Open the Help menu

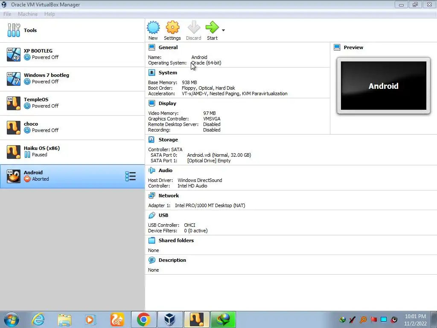(x=50, y=14)
